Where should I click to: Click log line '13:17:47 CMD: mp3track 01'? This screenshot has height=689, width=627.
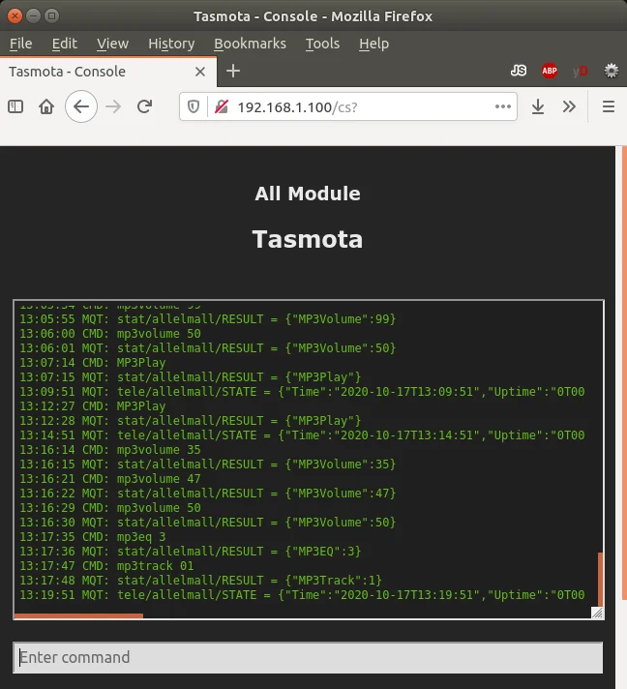pyautogui.click(x=106, y=565)
